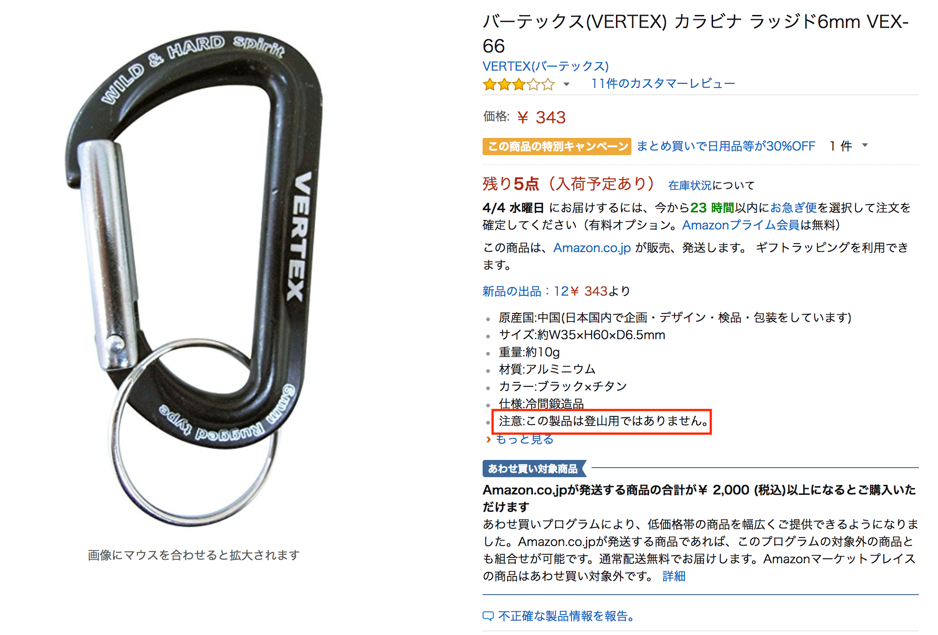Click the Amazon.co.jp seller link
This screenshot has width=938, height=635.
click(x=592, y=248)
